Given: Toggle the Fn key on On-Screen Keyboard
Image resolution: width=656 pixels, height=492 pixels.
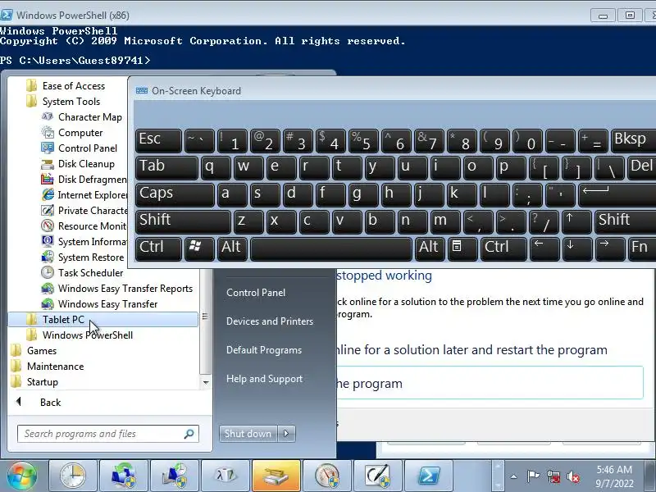Looking at the screenshot, I should pyautogui.click(x=642, y=248).
